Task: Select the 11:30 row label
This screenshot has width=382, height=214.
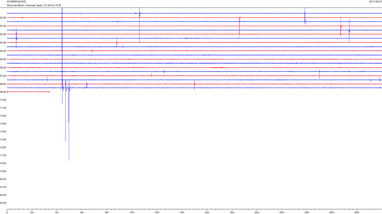Action: point(3,108)
